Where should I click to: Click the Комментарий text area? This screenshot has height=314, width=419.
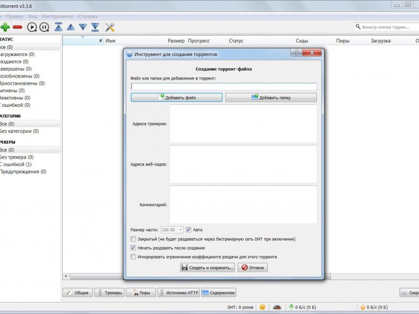pos(243,205)
